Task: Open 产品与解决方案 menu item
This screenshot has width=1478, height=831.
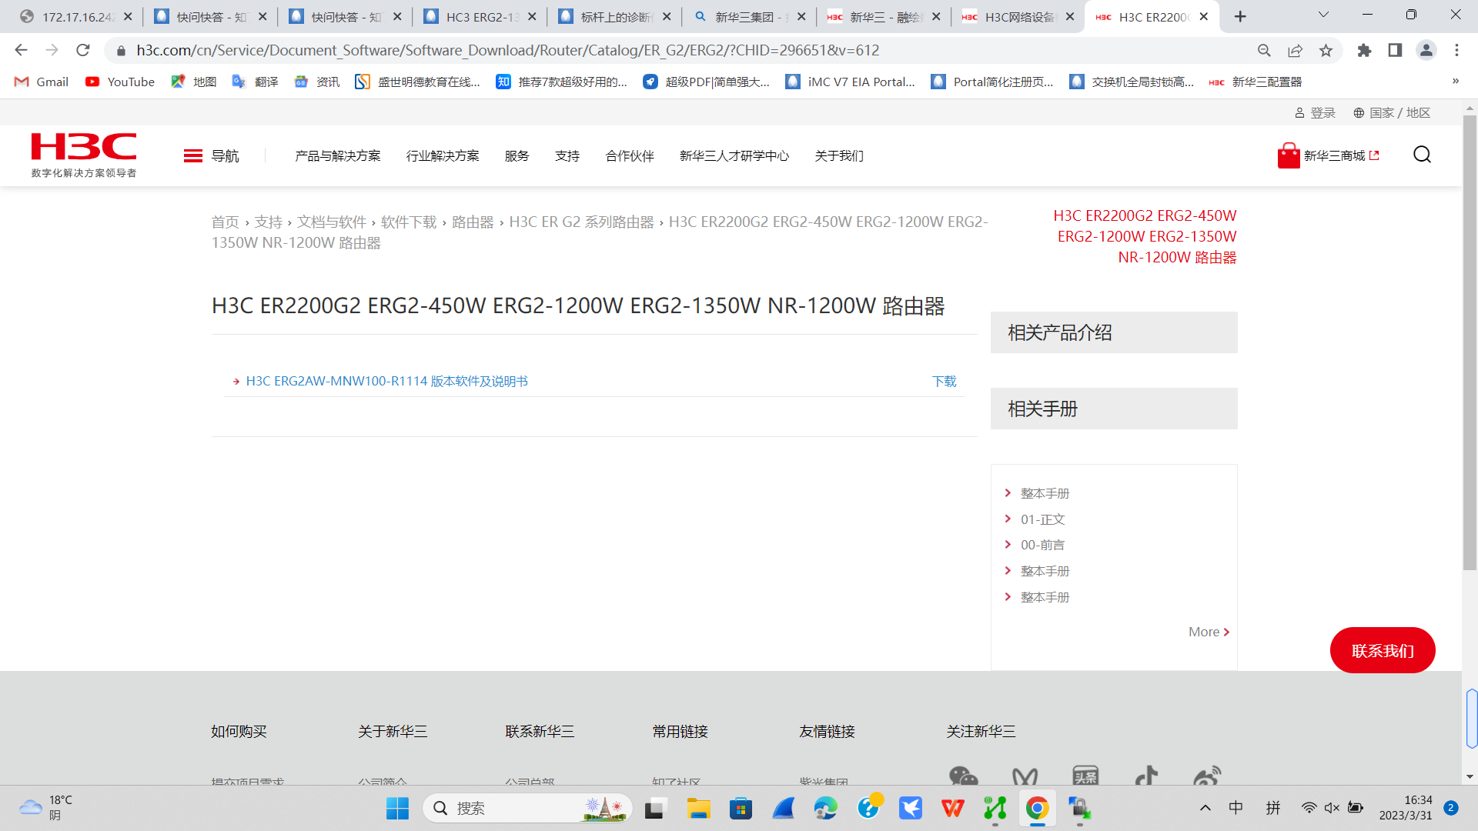Action: (x=337, y=155)
